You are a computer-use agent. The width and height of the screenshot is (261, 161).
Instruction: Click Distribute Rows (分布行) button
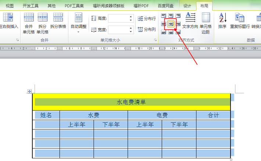[x=147, y=18]
